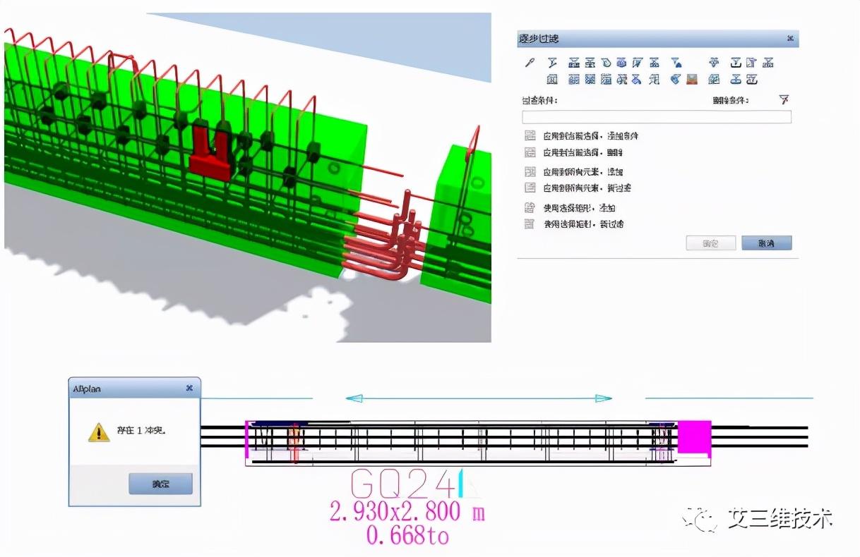Click the grid-pattern filter icon starting the second row

point(552,80)
